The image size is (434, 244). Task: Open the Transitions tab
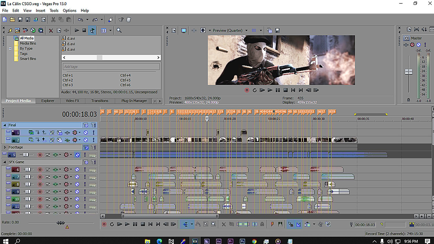[100, 101]
